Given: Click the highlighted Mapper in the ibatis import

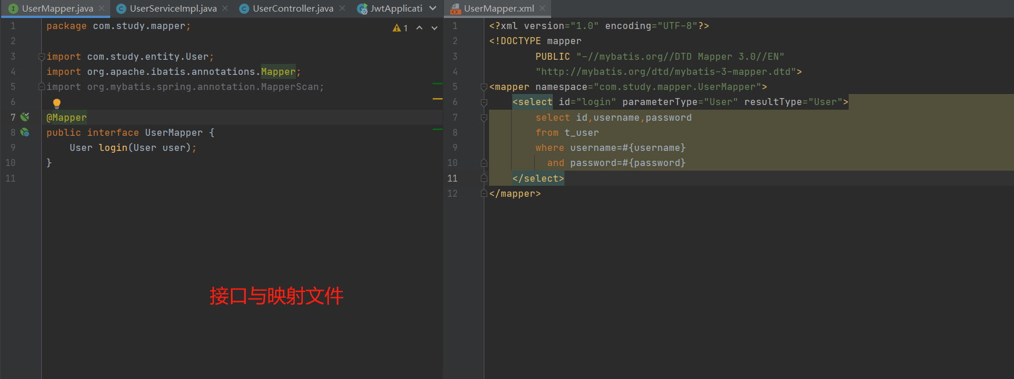Looking at the screenshot, I should (x=278, y=72).
